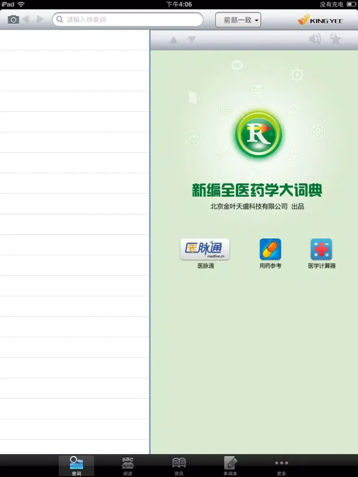The width and height of the screenshot is (358, 477).
Task: Tap the 下午4:06 clock in status bar
Action: click(x=179, y=4)
